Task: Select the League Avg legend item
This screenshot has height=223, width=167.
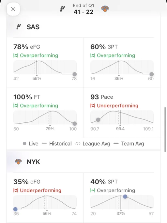Action: pyautogui.click(x=93, y=144)
